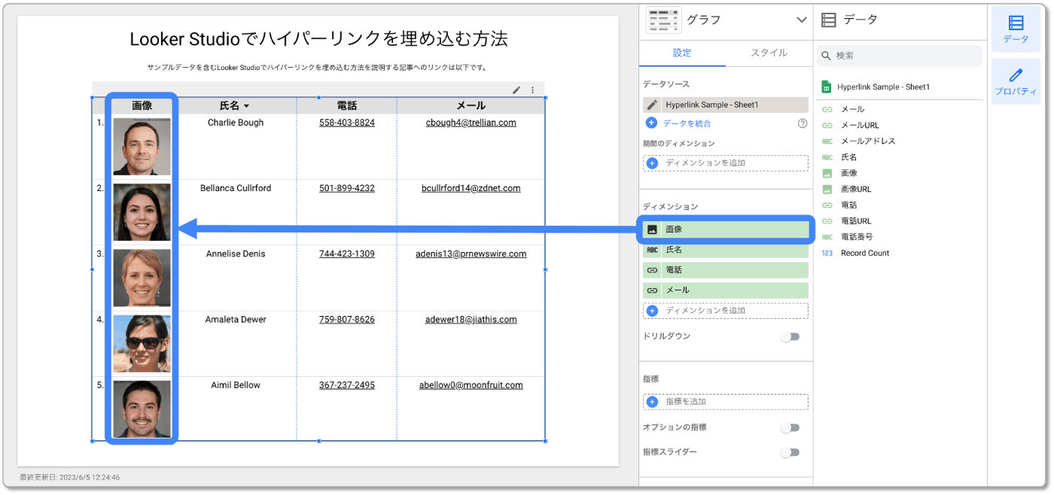1054x495 pixels.
Task: Click the phone link 367-237-2495
Action: coord(347,385)
